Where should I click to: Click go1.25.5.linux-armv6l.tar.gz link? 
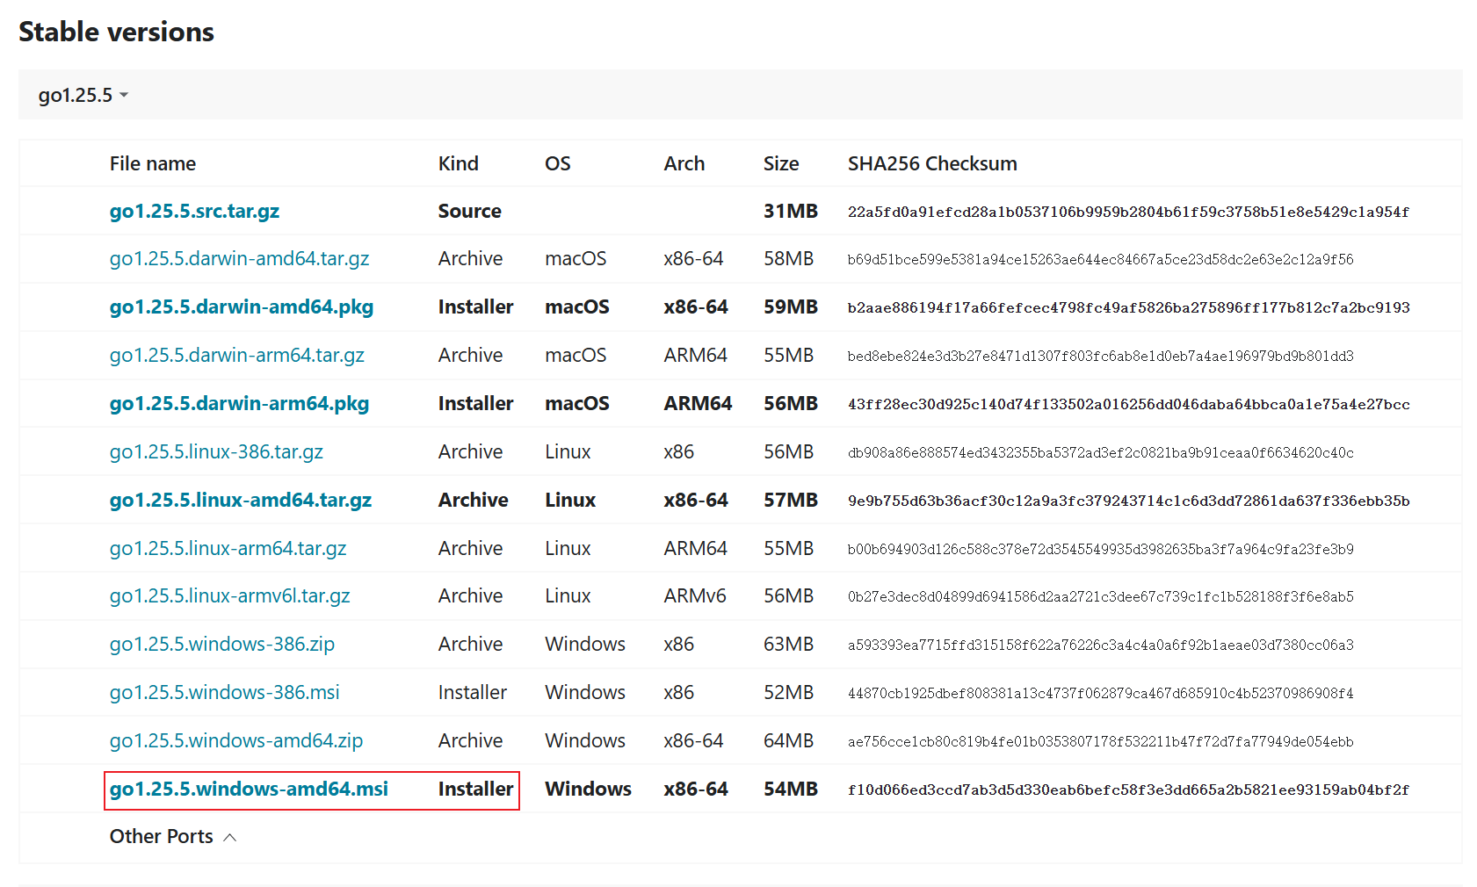pyautogui.click(x=229, y=596)
